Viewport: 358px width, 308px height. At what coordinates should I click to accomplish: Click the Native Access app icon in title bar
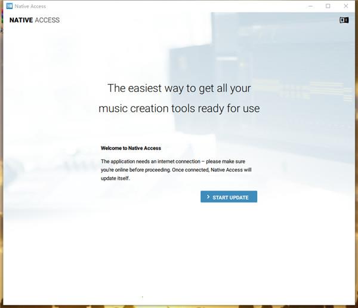10,6
